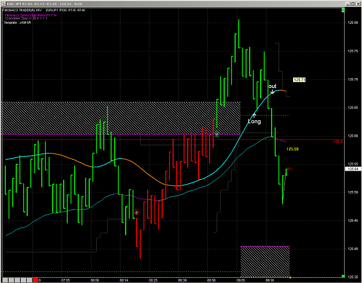Click the 125.80 price axis label

coord(353,23)
